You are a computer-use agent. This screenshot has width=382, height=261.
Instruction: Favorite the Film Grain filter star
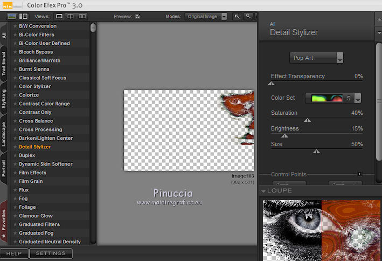15,181
